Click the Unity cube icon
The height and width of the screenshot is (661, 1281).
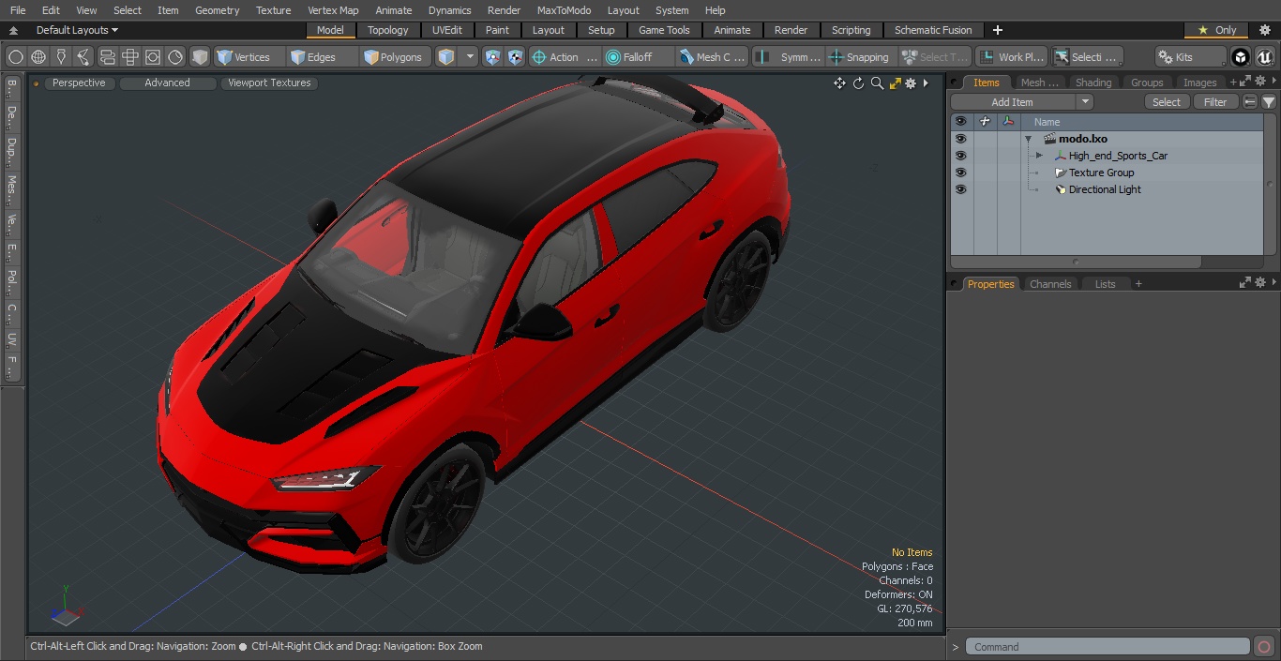(1241, 57)
